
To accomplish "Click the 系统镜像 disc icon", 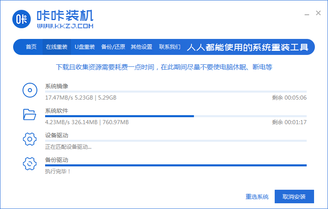I will pyautogui.click(x=30, y=90).
